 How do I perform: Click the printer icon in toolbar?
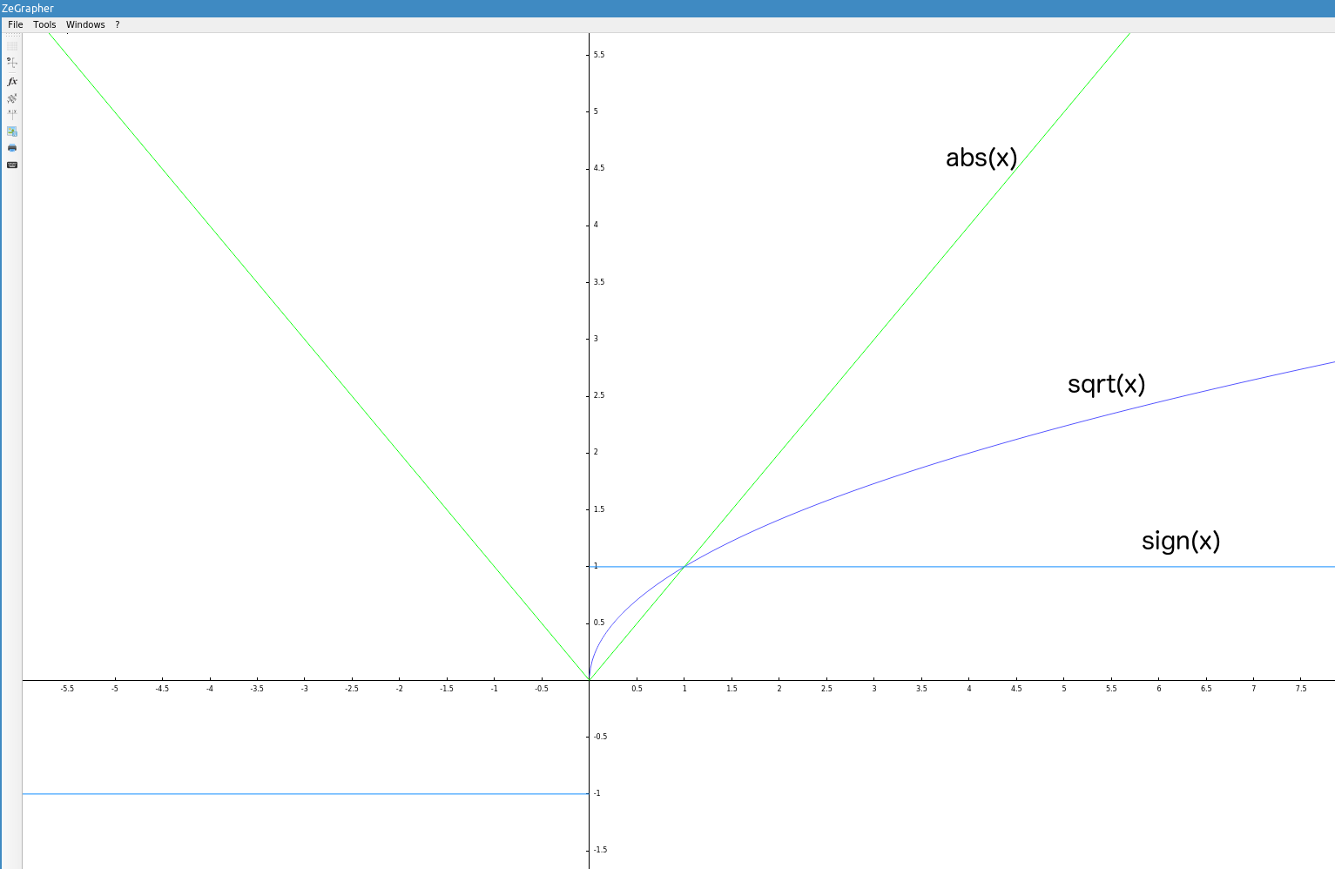[x=12, y=148]
